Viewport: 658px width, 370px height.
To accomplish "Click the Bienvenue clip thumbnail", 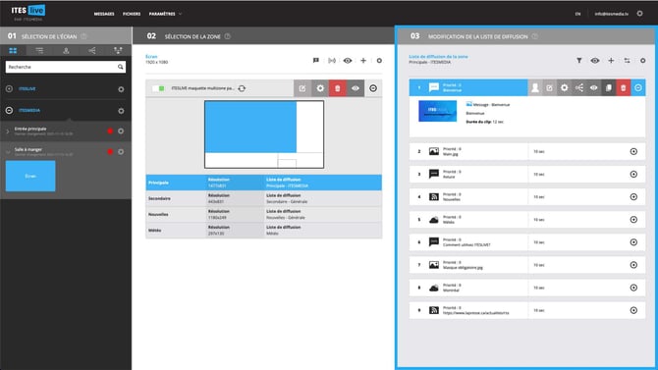I will click(437, 111).
